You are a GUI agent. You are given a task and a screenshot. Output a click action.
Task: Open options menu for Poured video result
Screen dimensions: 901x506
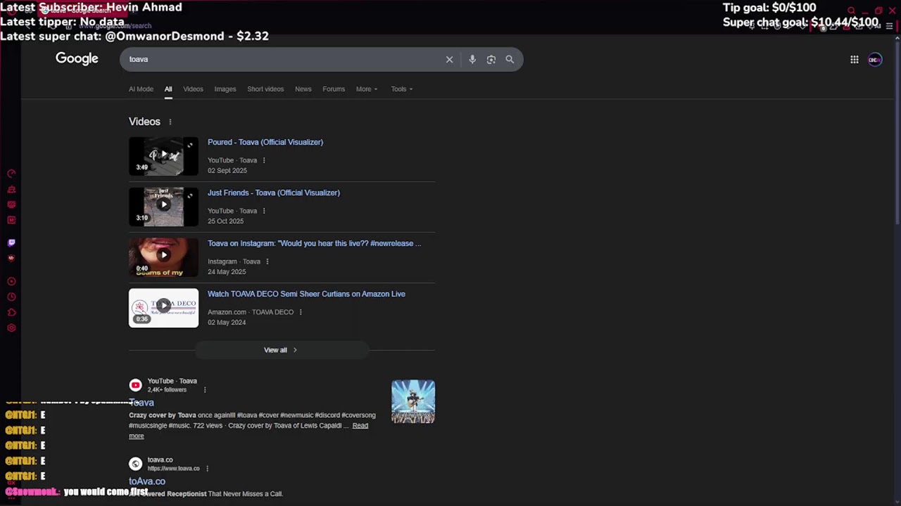[264, 160]
